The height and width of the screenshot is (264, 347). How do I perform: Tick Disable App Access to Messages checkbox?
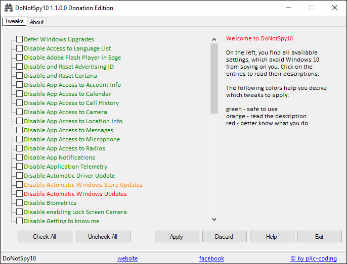point(19,130)
